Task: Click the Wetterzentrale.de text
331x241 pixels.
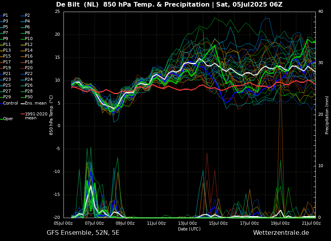Action: pos(281,233)
